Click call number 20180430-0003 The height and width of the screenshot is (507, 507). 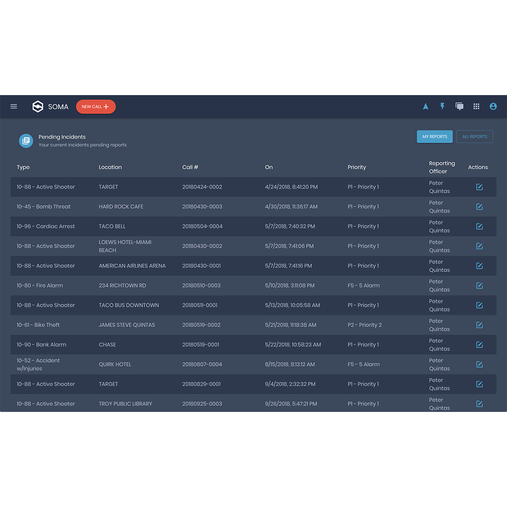(202, 207)
